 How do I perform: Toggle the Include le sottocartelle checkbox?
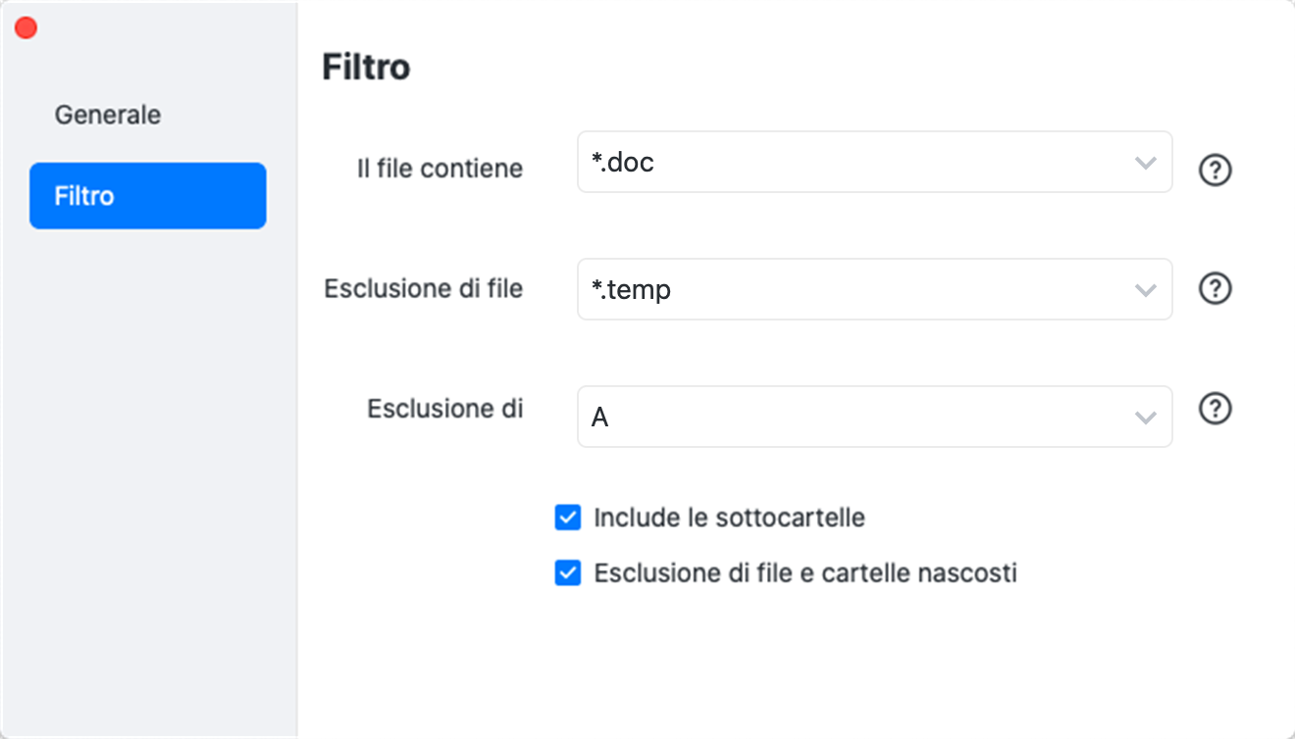[x=568, y=517]
